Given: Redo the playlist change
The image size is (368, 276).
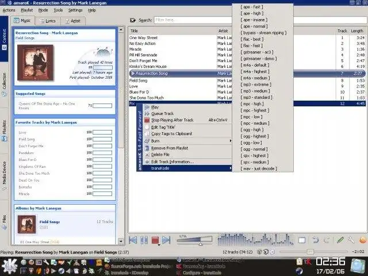Looking at the screenshot, I should 327,240.
